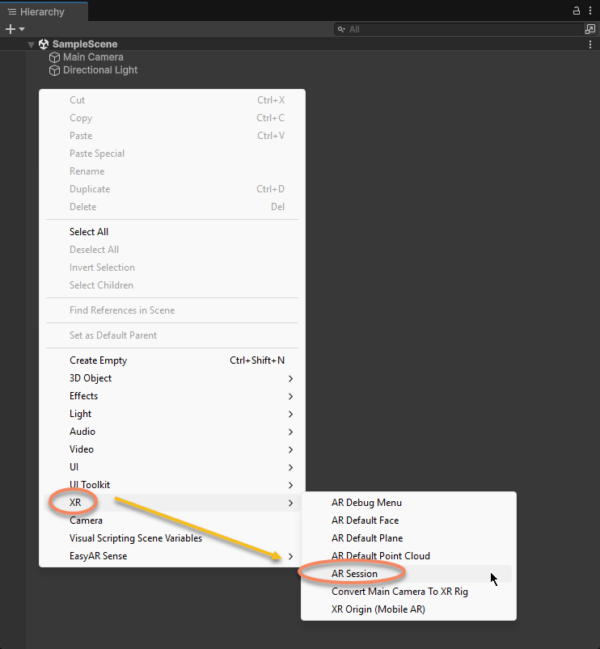Viewport: 600px width, 649px height.
Task: Choose AR Session from the XR submenu
Action: coord(354,574)
